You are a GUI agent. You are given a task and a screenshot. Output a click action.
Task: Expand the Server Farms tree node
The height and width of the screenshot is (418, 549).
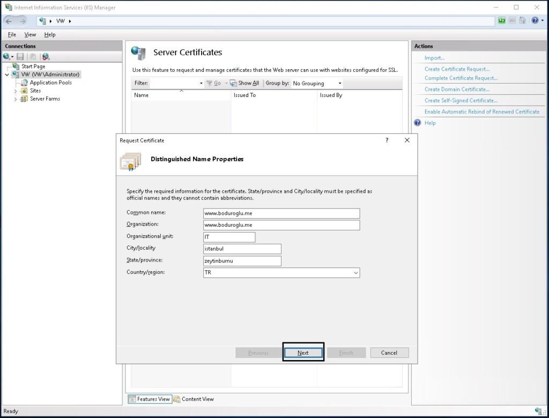click(x=16, y=99)
